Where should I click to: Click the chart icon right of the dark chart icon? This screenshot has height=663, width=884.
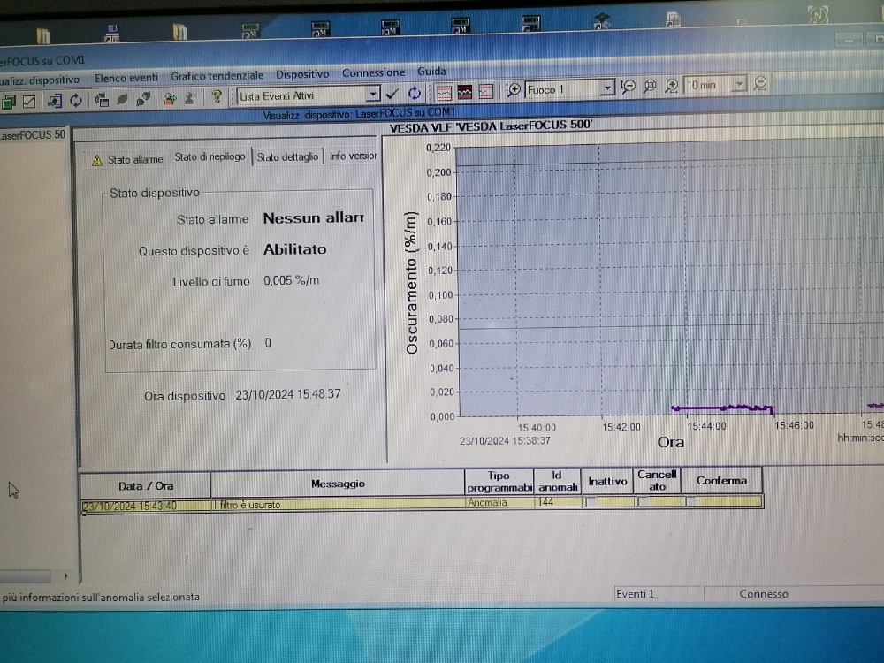(486, 91)
